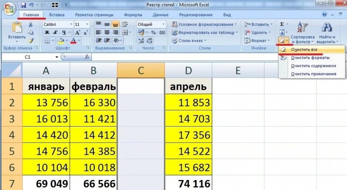The height and width of the screenshot is (190, 347).
Task: Apply the 000 thousands separator format
Action: [162, 33]
